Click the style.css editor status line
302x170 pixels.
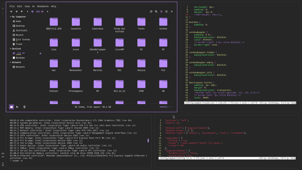240,103
